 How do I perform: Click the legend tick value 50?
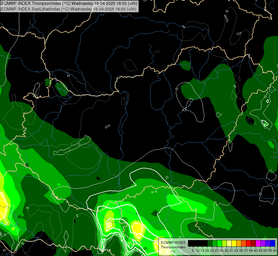[x=265, y=251]
